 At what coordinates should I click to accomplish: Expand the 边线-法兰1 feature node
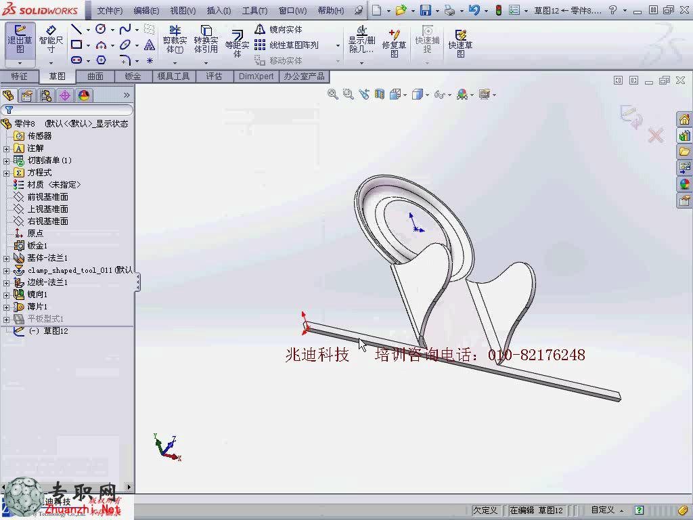(x=6, y=282)
